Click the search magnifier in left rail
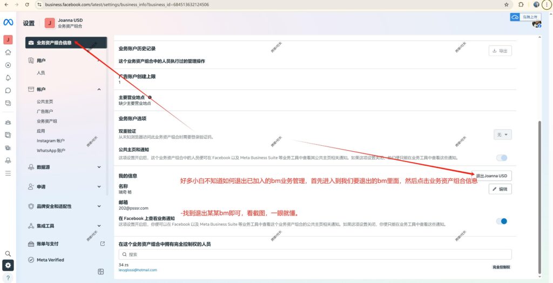The height and width of the screenshot is (283, 553). point(8,253)
